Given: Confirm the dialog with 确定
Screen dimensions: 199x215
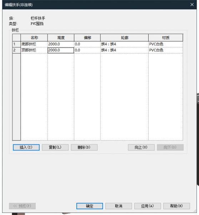Looking at the screenshot, I should (x=90, y=206).
